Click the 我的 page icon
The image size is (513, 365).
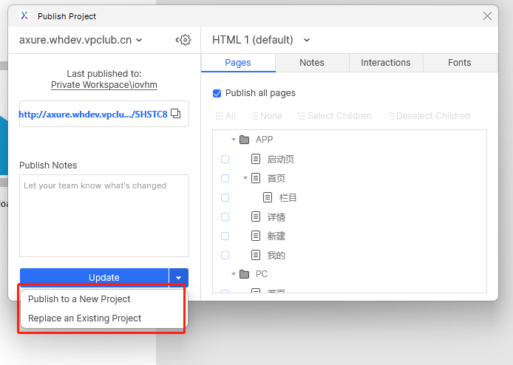(x=256, y=255)
